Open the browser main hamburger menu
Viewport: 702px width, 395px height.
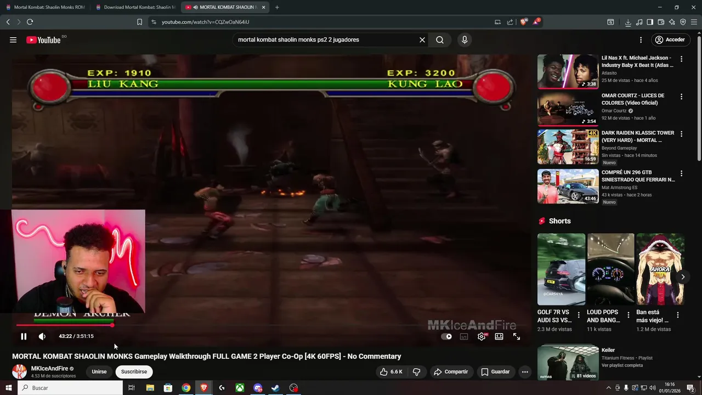(x=694, y=22)
